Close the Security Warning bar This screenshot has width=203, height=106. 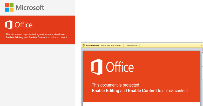pos(202,45)
